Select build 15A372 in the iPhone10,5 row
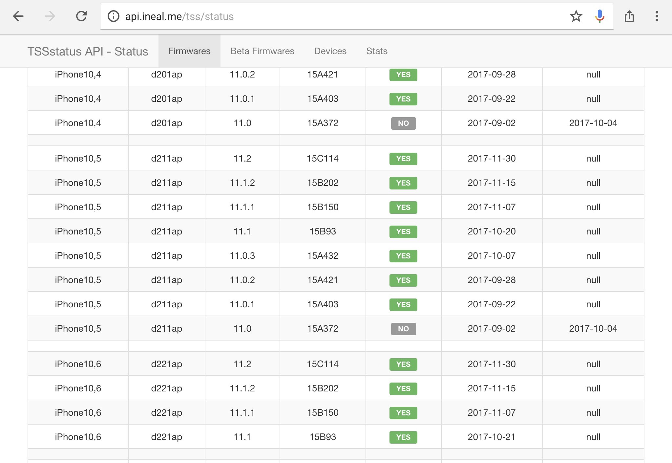The width and height of the screenshot is (672, 463). (x=323, y=329)
